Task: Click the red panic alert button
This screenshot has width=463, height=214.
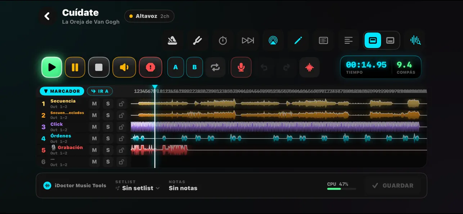Action: pos(150,67)
